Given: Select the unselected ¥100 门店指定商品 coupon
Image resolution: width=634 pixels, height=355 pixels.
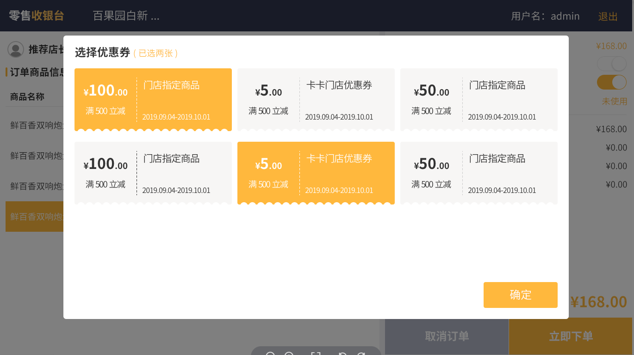Looking at the screenshot, I should click(x=153, y=173).
